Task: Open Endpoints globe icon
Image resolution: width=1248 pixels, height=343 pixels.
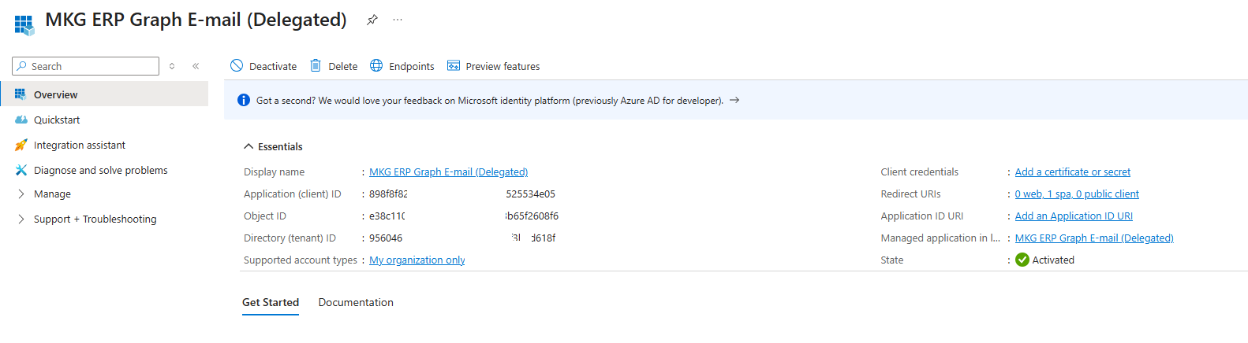Action: coord(376,66)
